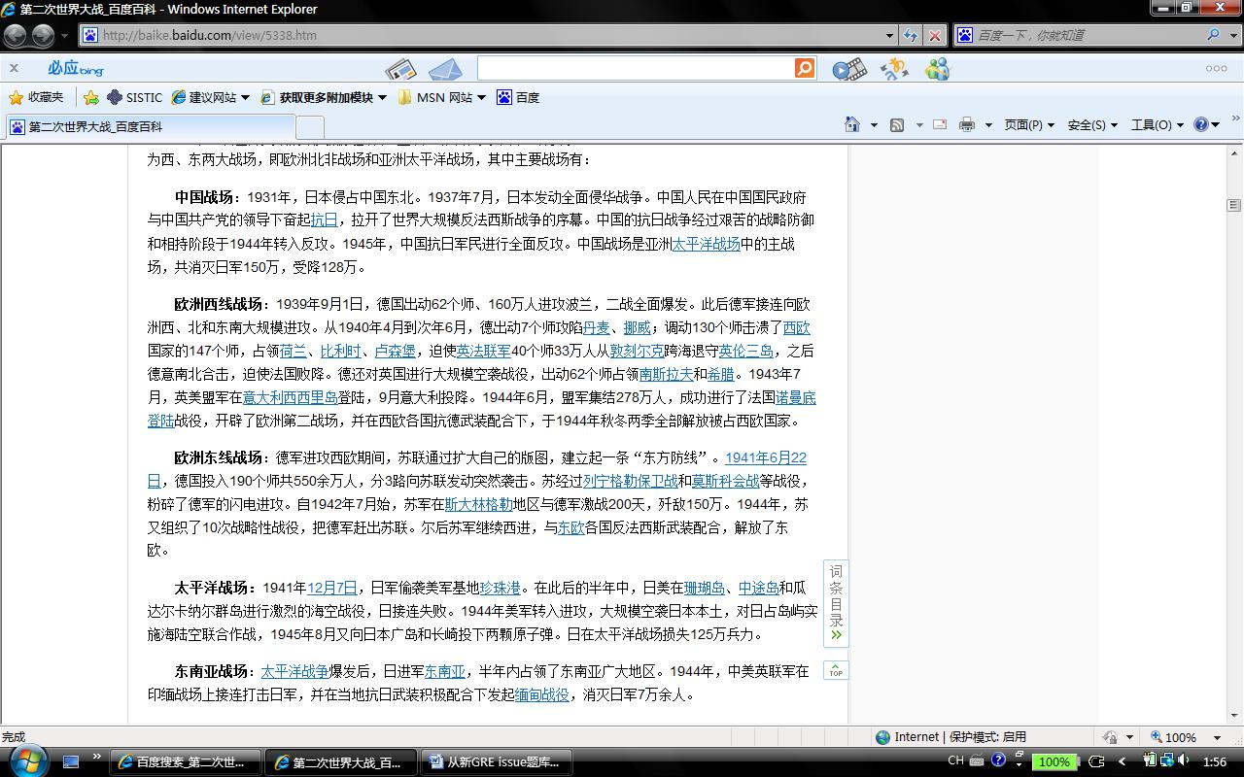Open the Bing toolbar Messenger people icon

click(x=937, y=69)
